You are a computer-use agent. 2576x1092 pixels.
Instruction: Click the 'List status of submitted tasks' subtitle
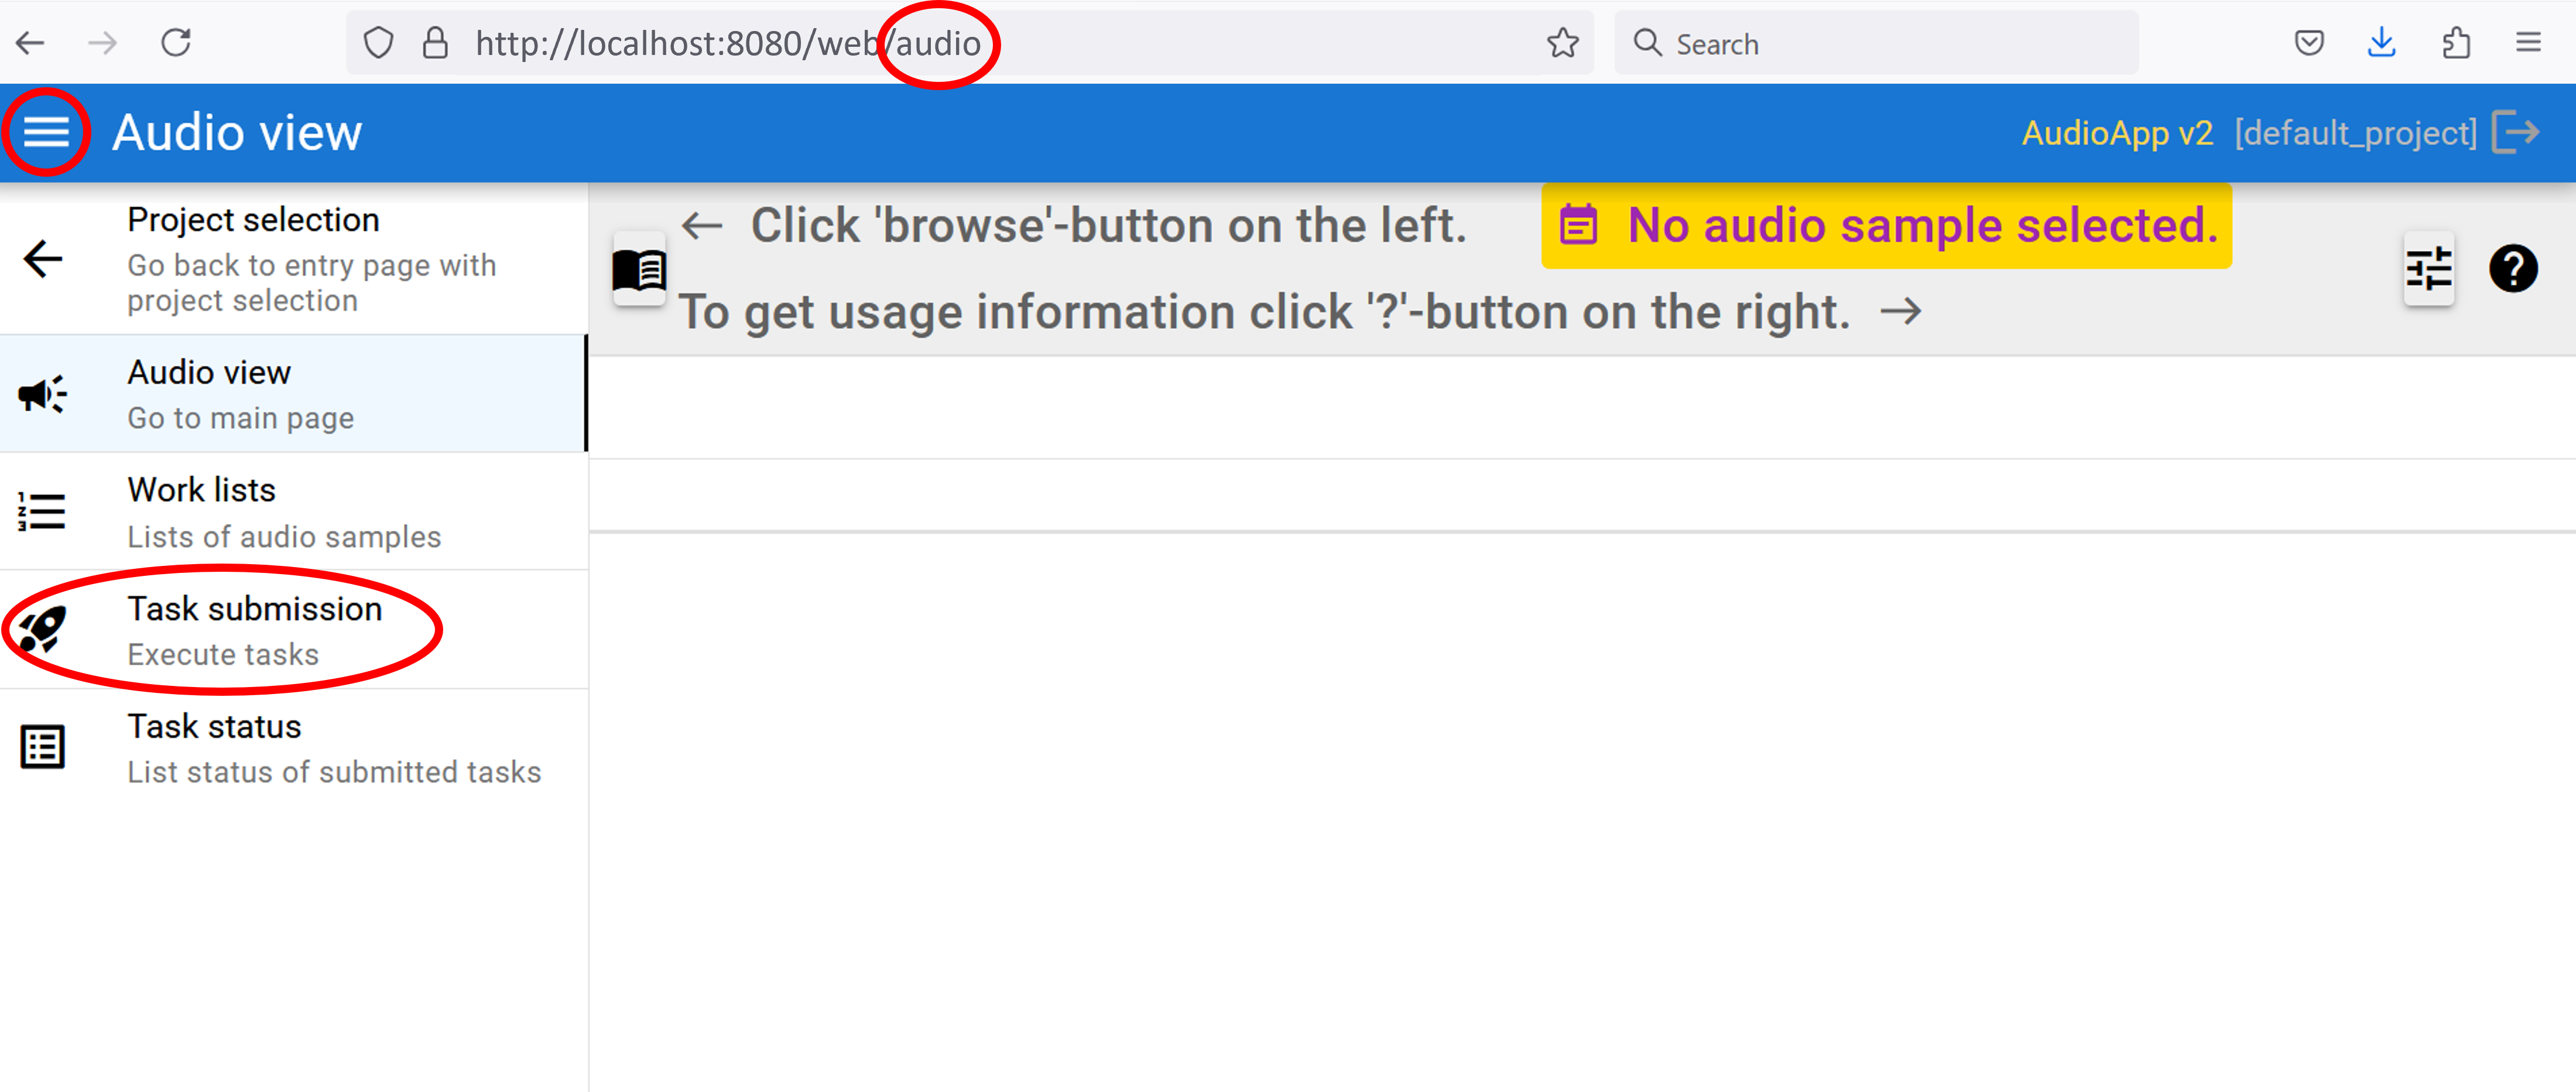pyautogui.click(x=334, y=772)
